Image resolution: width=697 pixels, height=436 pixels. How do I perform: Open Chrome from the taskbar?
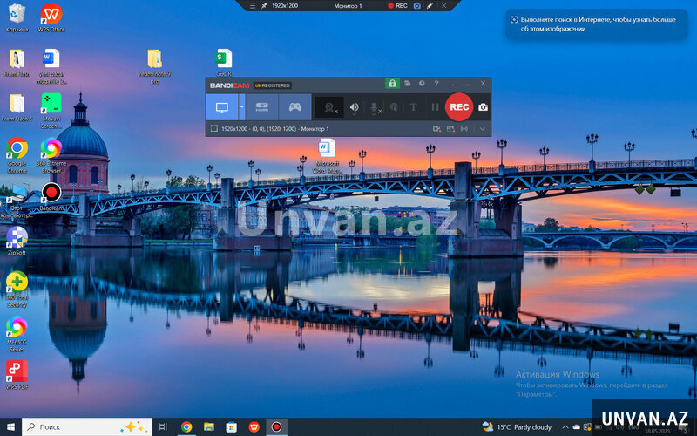click(x=186, y=426)
